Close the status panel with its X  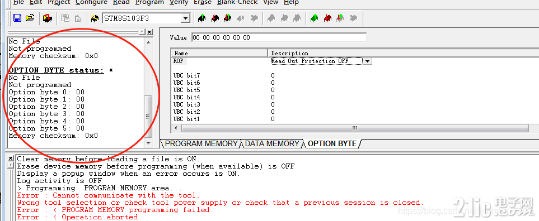pyautogui.click(x=149, y=32)
